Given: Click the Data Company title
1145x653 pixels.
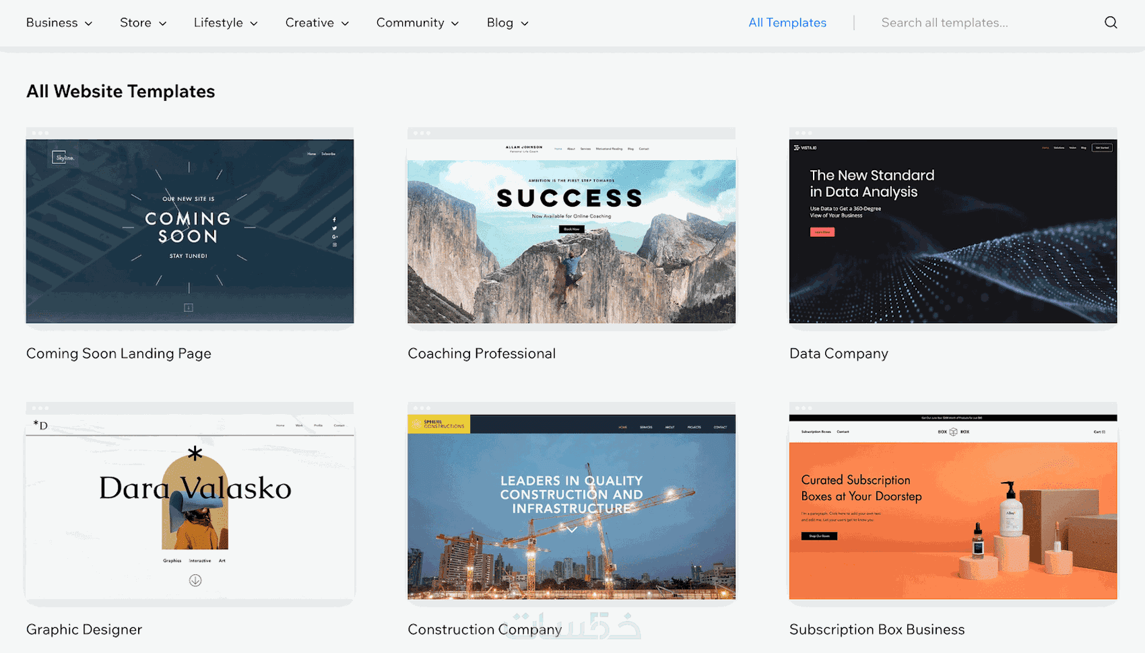Looking at the screenshot, I should tap(839, 353).
